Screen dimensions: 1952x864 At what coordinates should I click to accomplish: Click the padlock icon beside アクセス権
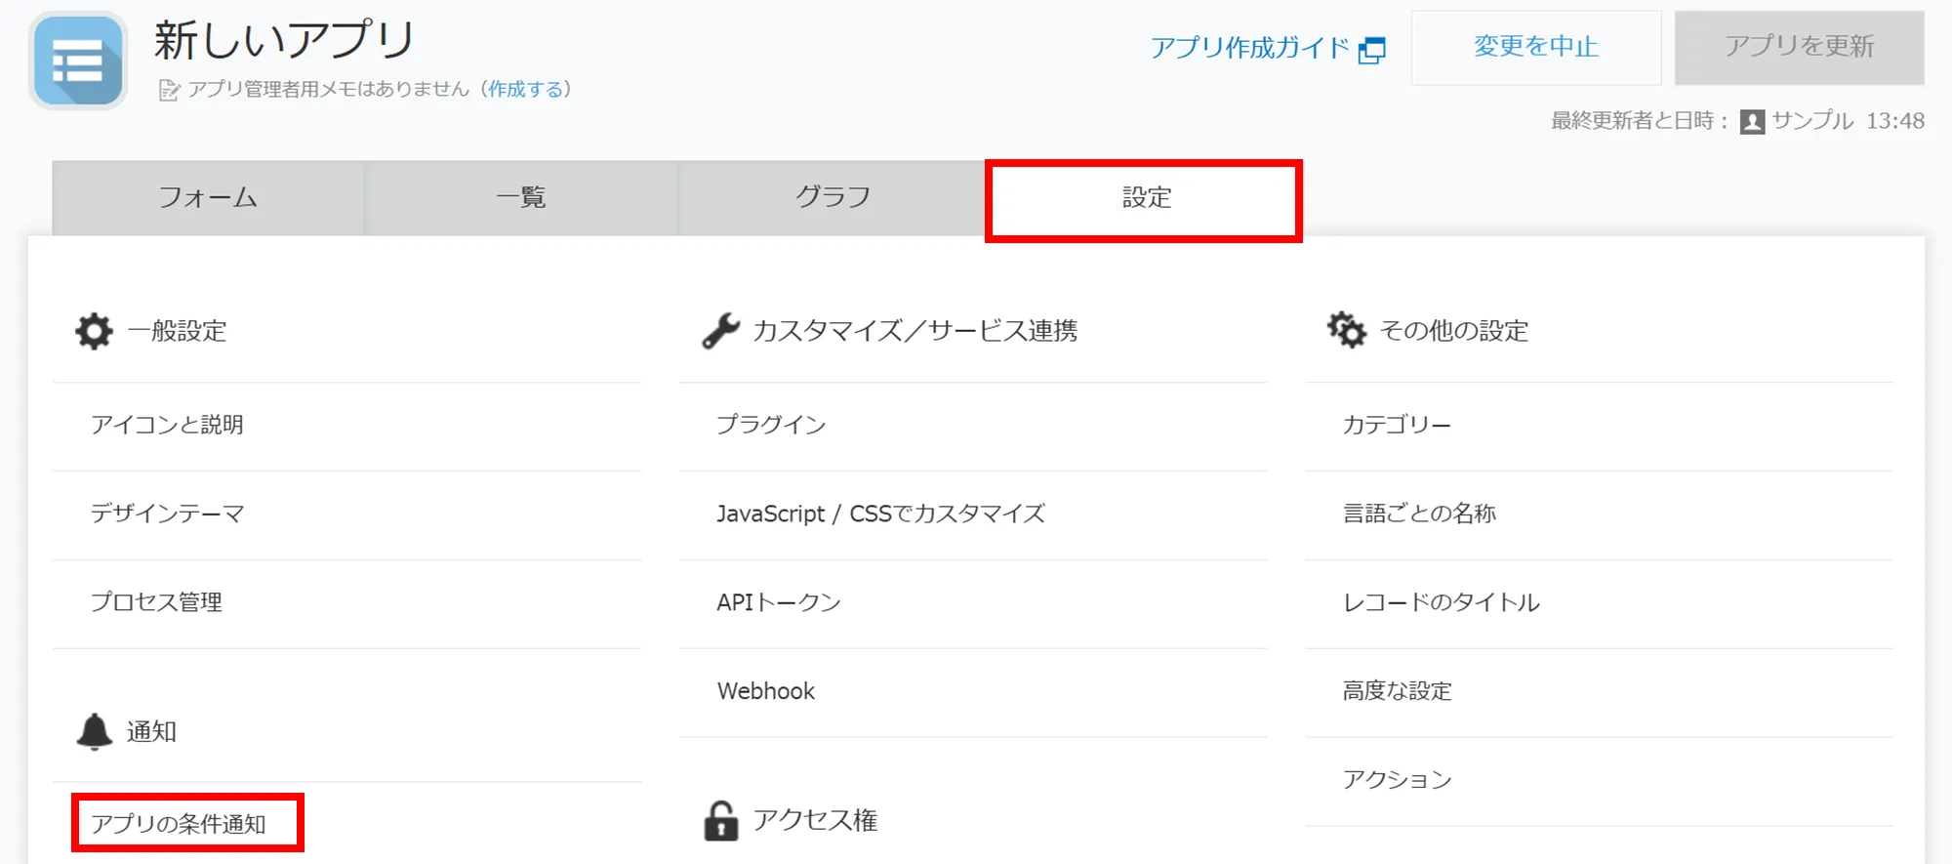click(x=720, y=821)
